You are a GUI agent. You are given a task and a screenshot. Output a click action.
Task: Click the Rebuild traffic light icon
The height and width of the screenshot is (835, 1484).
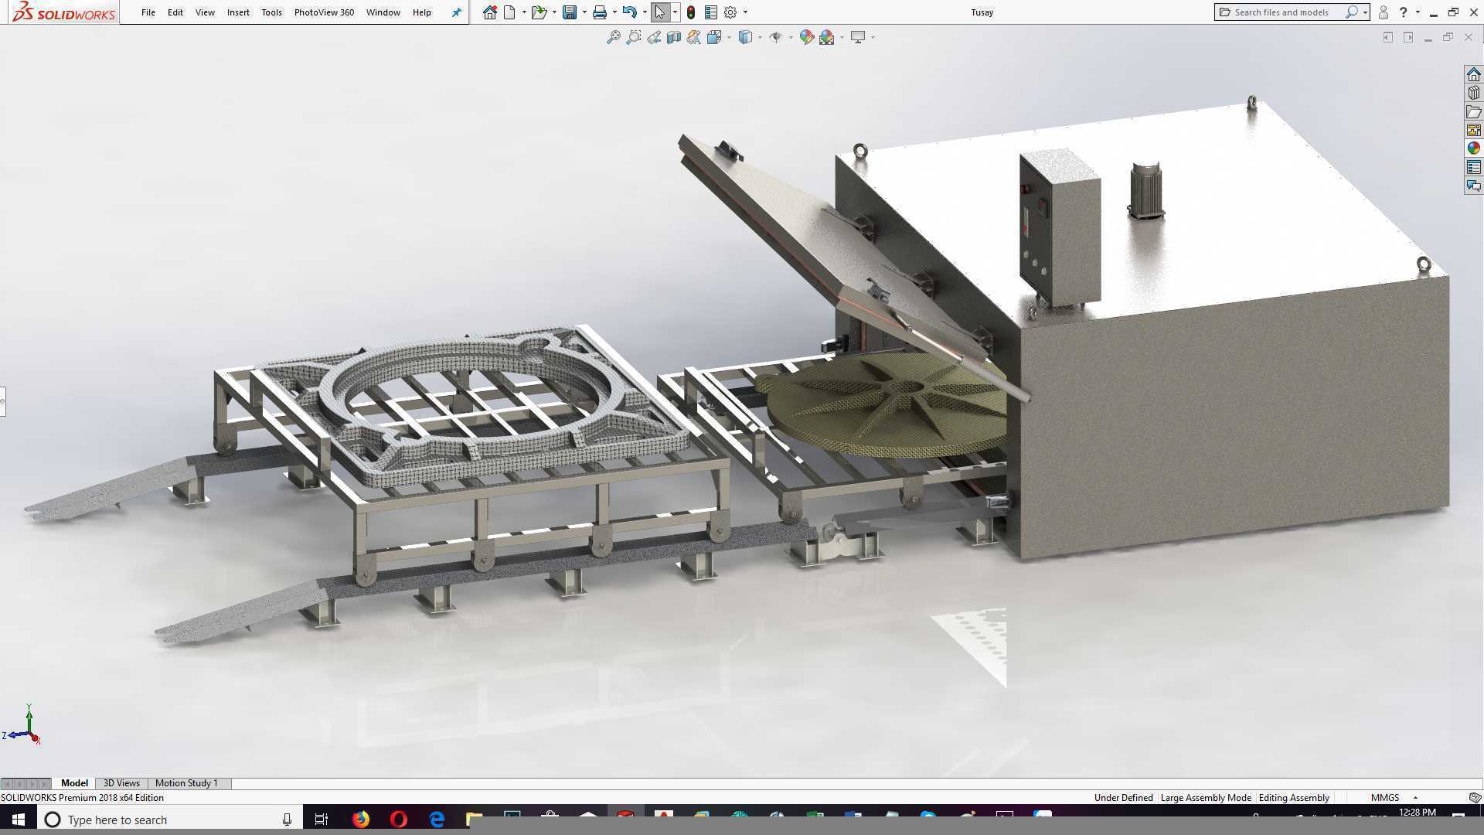pyautogui.click(x=691, y=12)
